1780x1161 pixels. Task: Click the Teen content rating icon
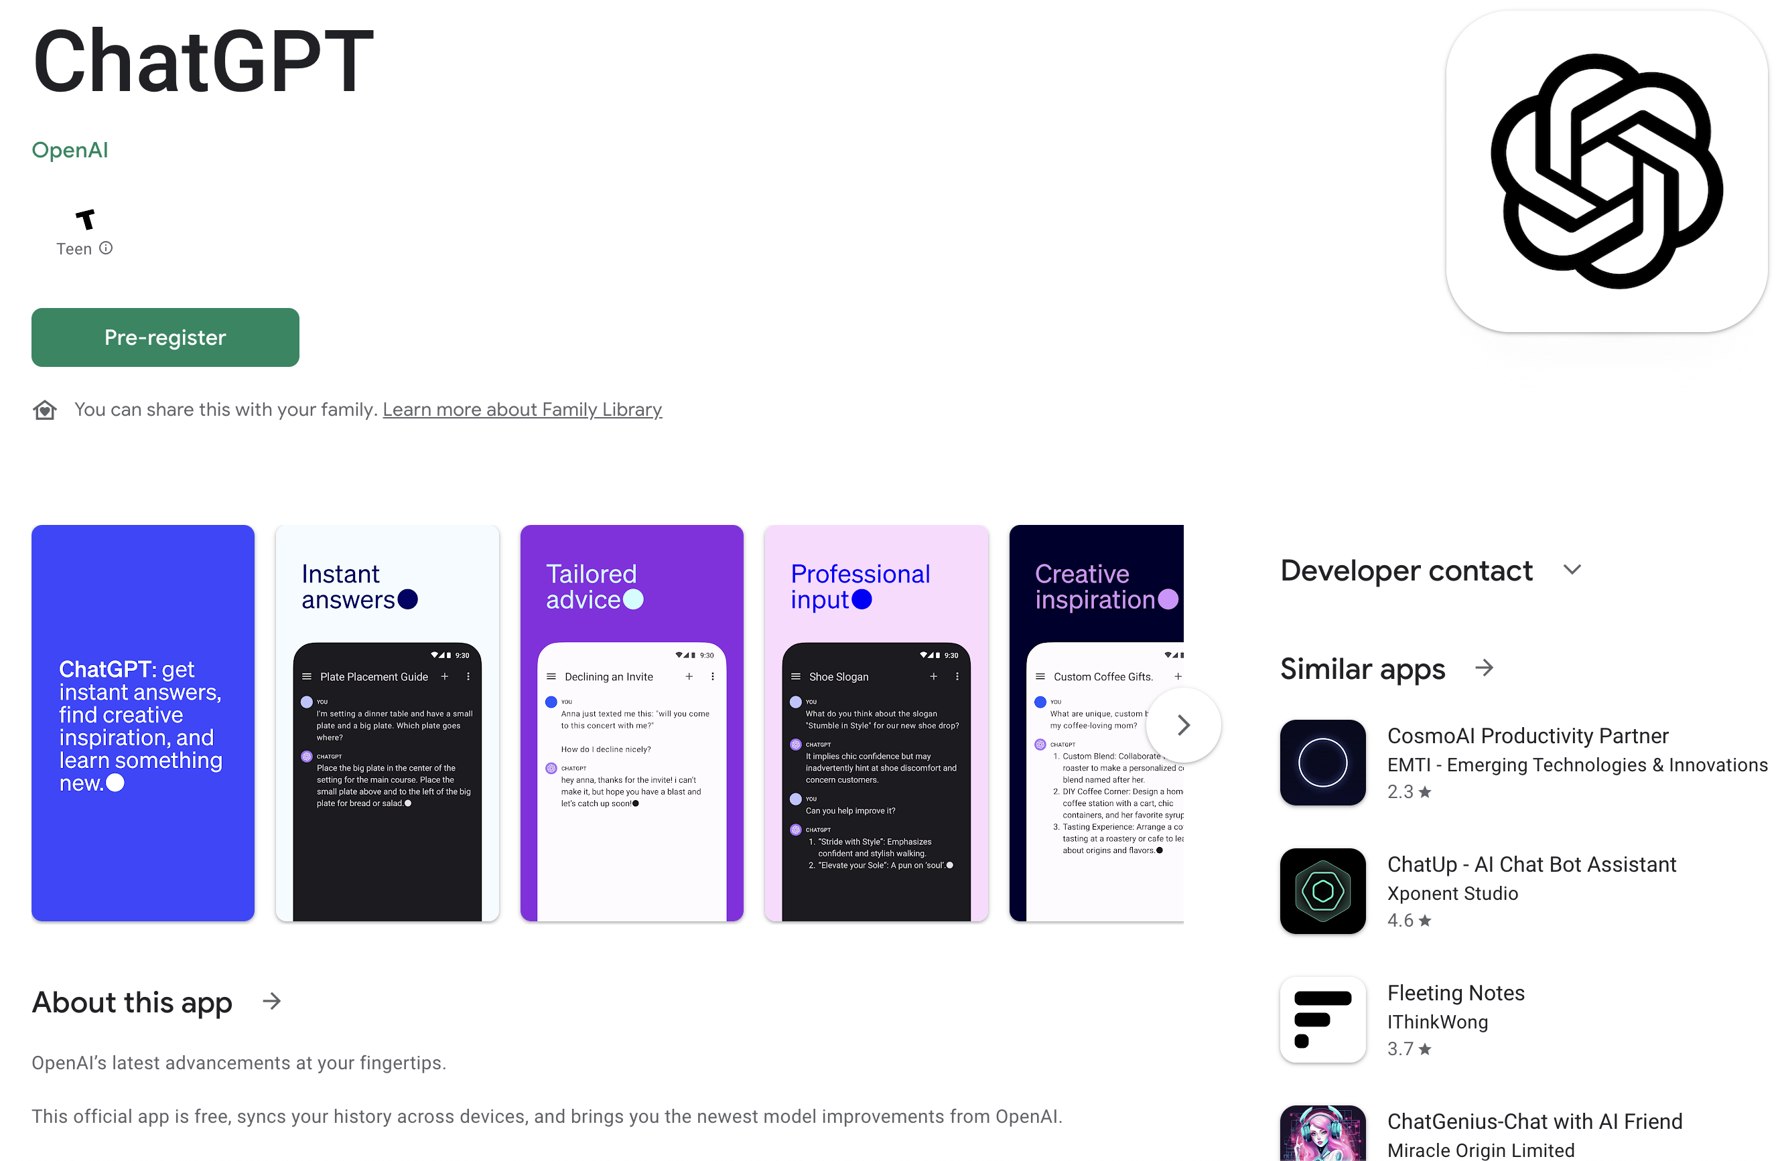click(84, 218)
